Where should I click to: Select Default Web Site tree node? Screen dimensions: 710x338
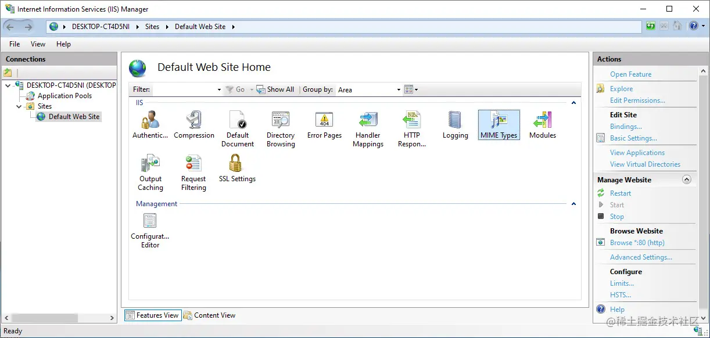click(74, 117)
